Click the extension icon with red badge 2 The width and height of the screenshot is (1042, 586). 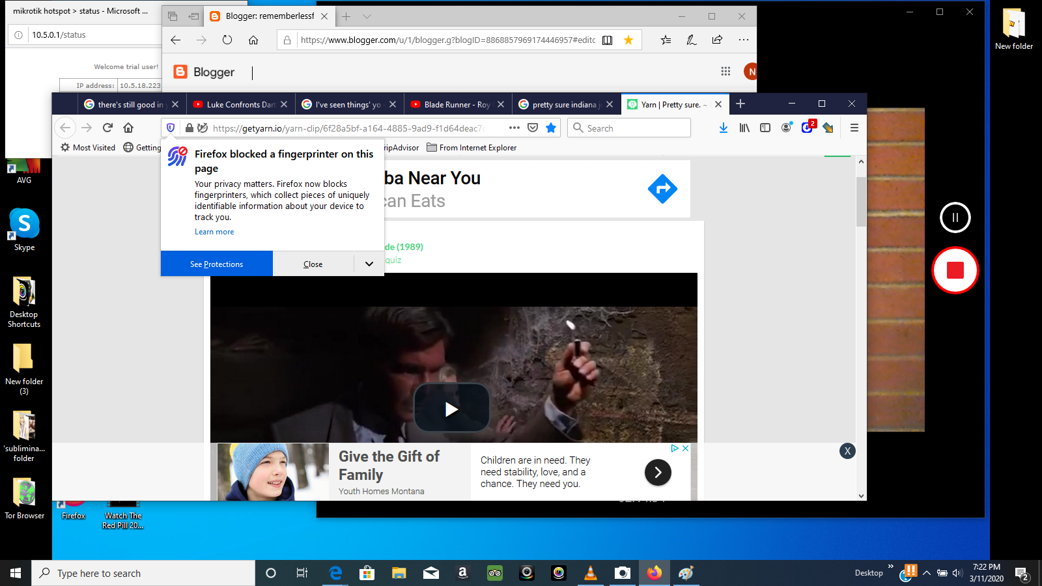coord(808,126)
